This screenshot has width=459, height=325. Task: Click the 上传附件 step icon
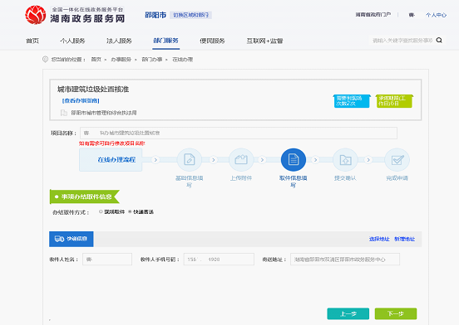[241, 159]
